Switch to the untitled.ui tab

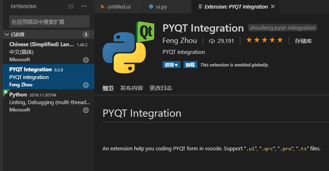coord(116,7)
